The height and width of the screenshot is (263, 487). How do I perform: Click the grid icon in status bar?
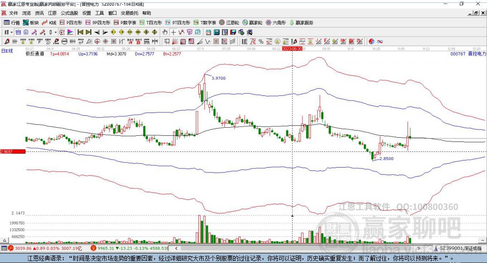click(x=4, y=248)
